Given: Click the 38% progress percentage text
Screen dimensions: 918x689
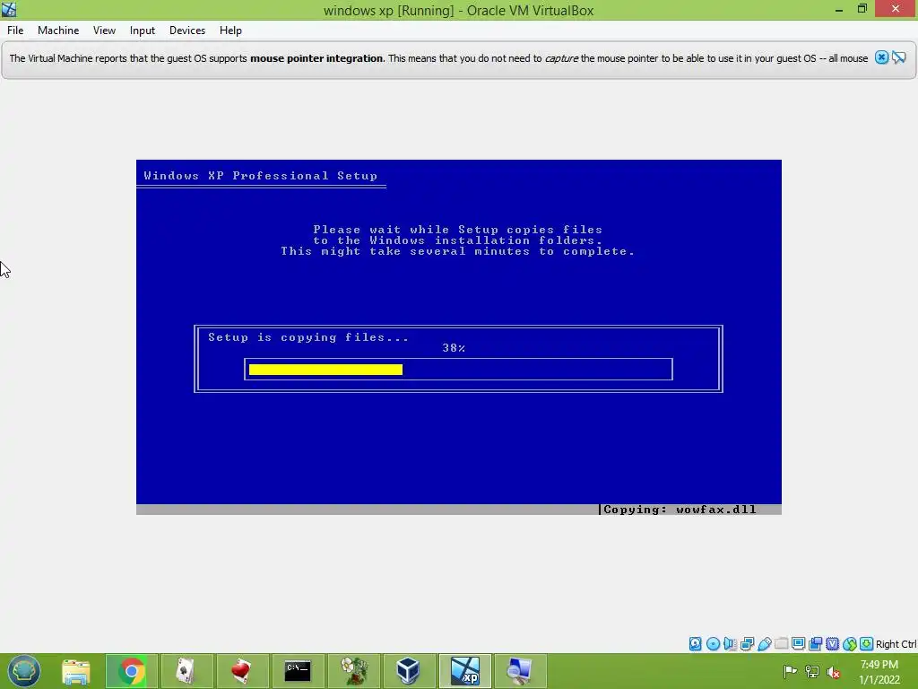Looking at the screenshot, I should [454, 348].
